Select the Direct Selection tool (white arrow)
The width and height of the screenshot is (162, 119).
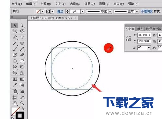[22, 25]
